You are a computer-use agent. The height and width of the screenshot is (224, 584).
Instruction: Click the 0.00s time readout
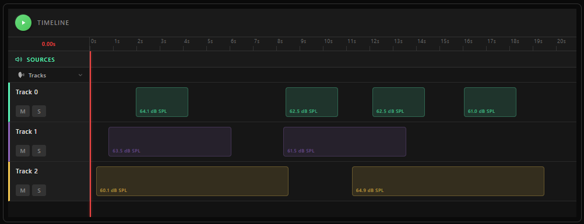(48, 44)
